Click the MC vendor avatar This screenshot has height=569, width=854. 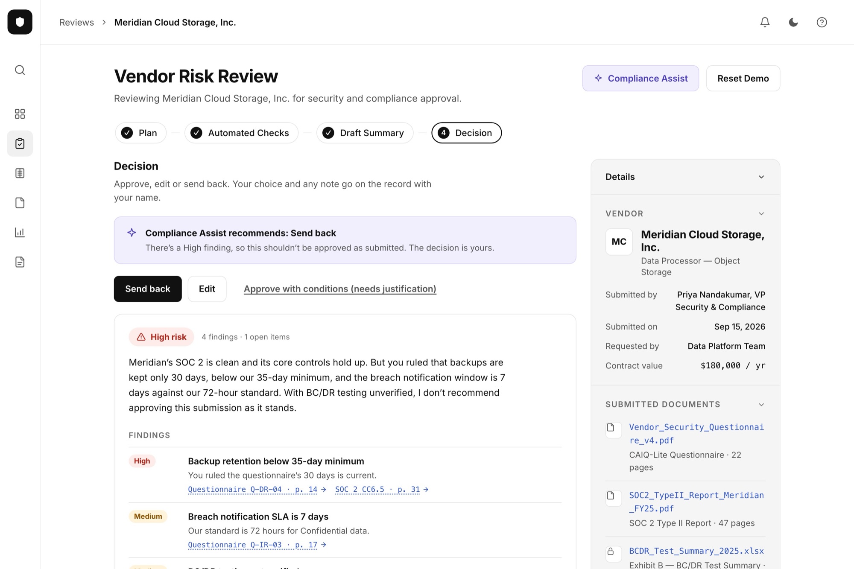(x=619, y=242)
